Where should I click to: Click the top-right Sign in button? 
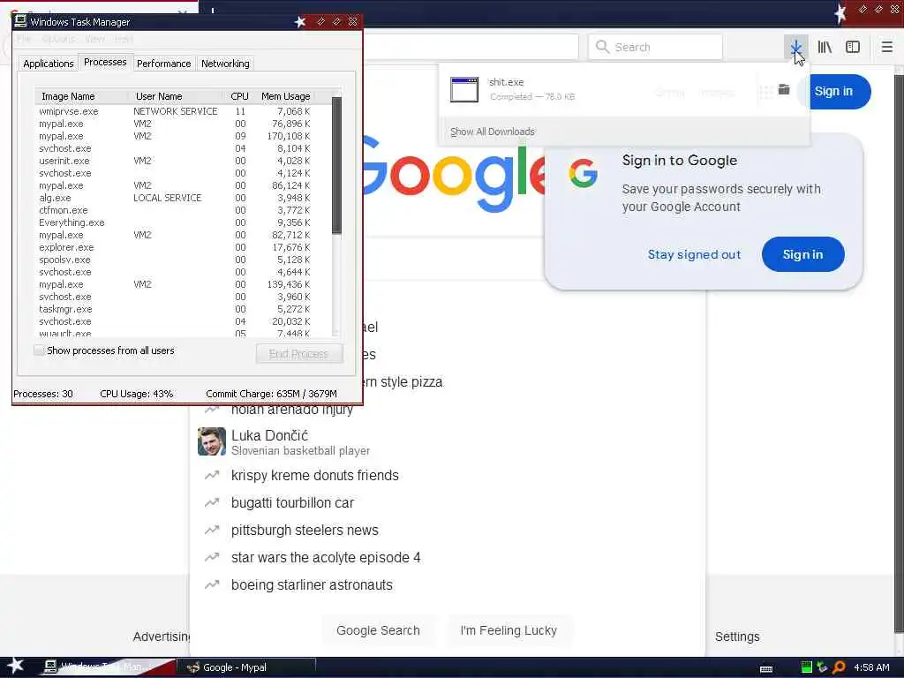[834, 91]
